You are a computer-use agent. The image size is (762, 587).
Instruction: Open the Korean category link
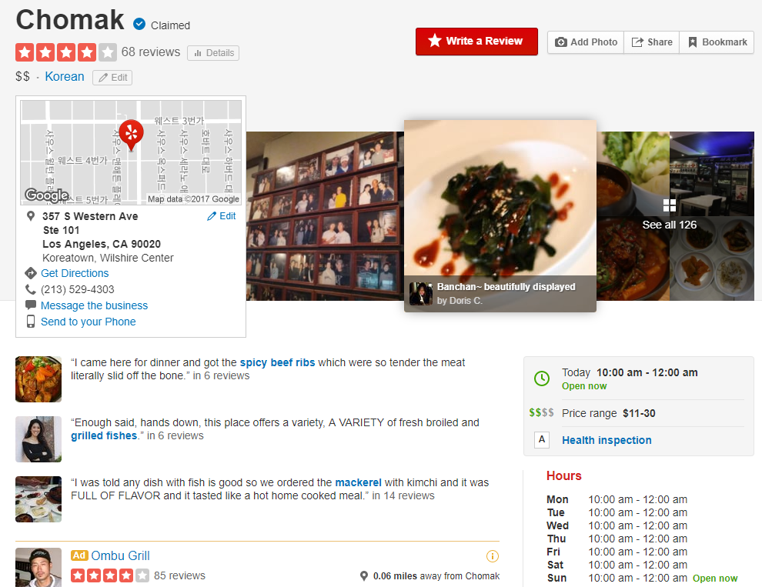(65, 77)
